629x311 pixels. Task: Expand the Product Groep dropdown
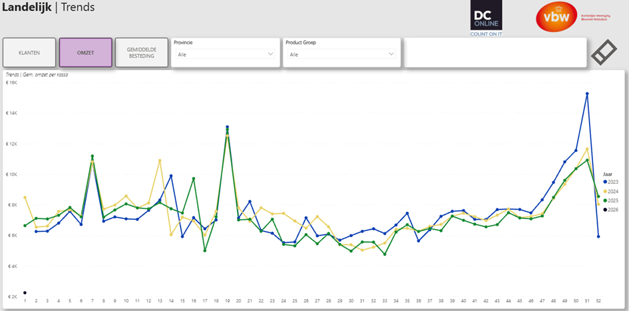coord(340,54)
